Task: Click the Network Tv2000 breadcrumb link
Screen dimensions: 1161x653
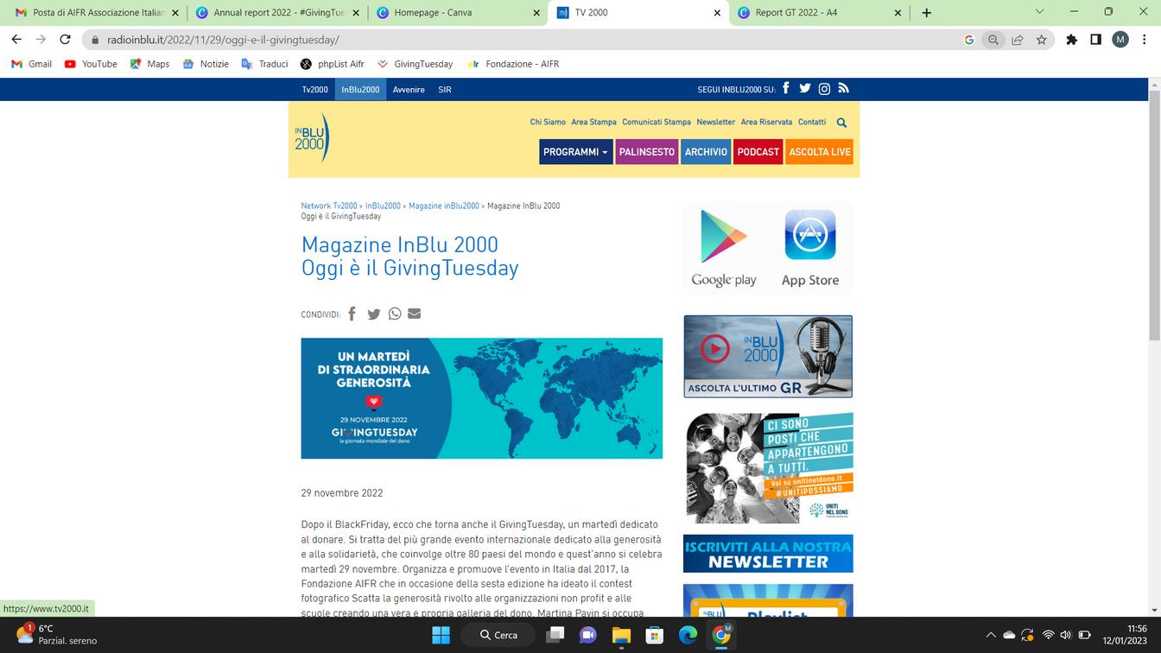Action: 329,206
